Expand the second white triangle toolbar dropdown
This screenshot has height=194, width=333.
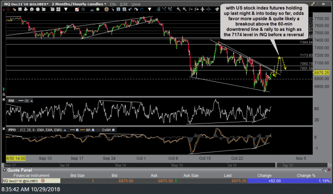click(x=149, y=9)
